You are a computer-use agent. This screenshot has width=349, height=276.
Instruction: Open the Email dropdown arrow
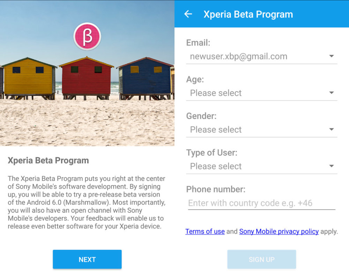[332, 56]
